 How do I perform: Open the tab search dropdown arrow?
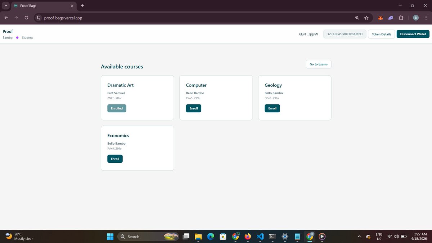coord(6,6)
